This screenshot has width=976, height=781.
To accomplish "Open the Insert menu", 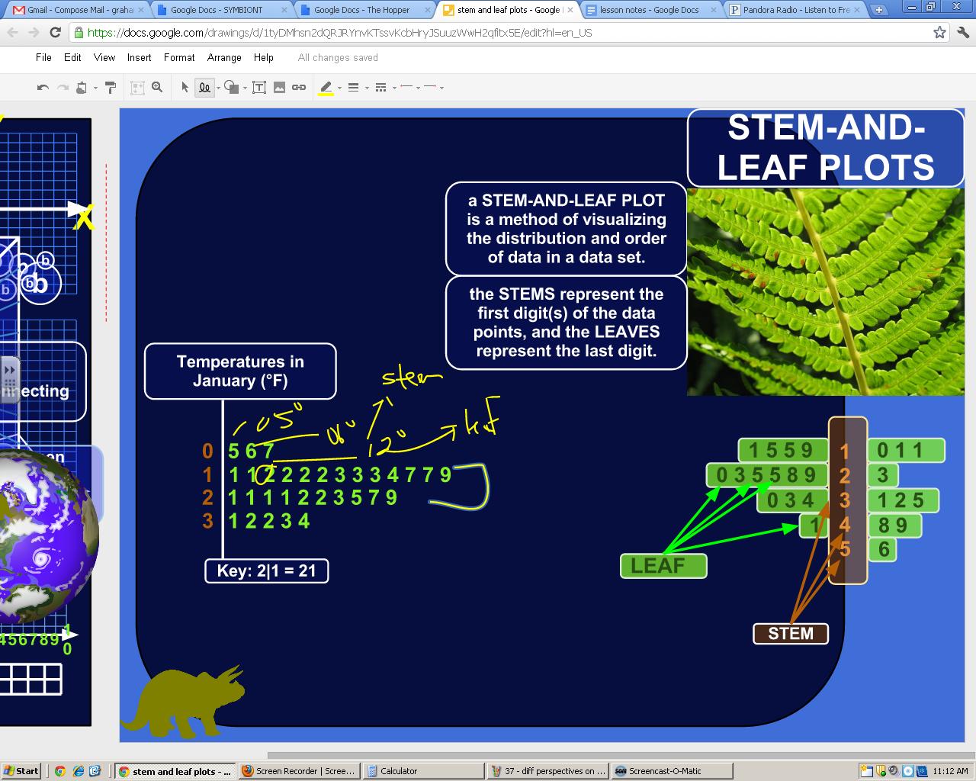I will (x=139, y=57).
